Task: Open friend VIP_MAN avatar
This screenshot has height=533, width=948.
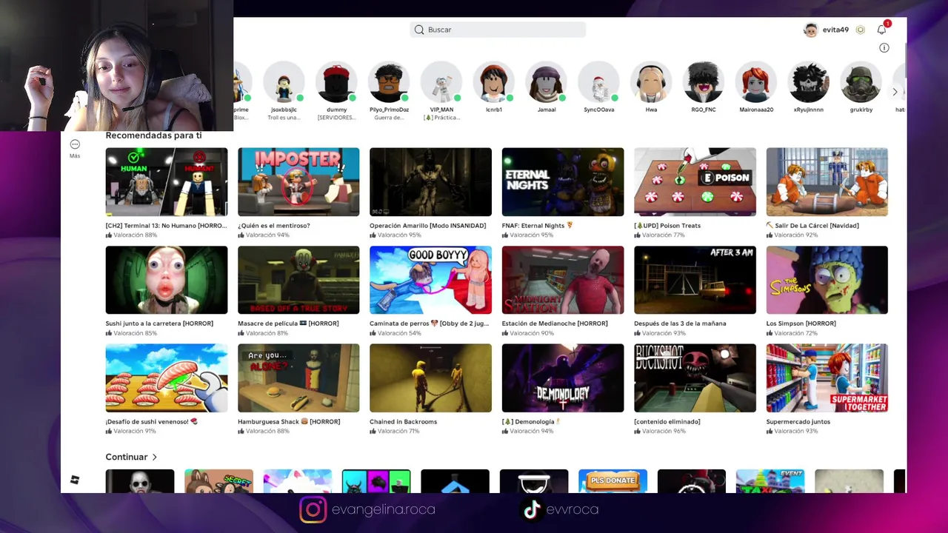Action: pyautogui.click(x=441, y=82)
